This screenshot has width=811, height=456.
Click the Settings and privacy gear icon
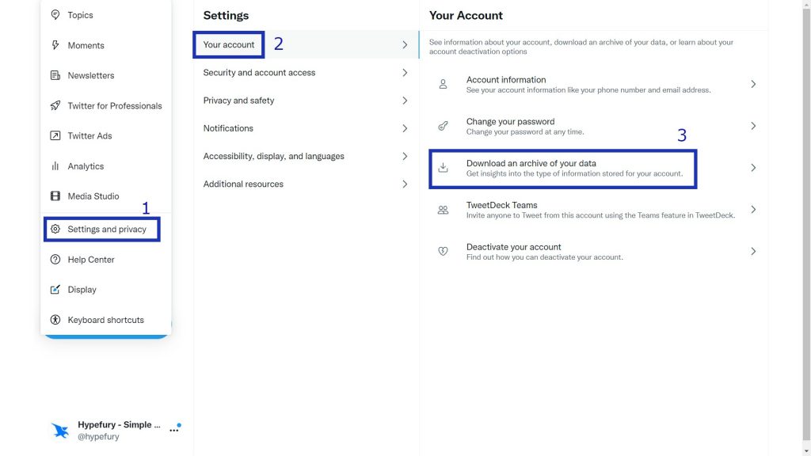pyautogui.click(x=55, y=230)
